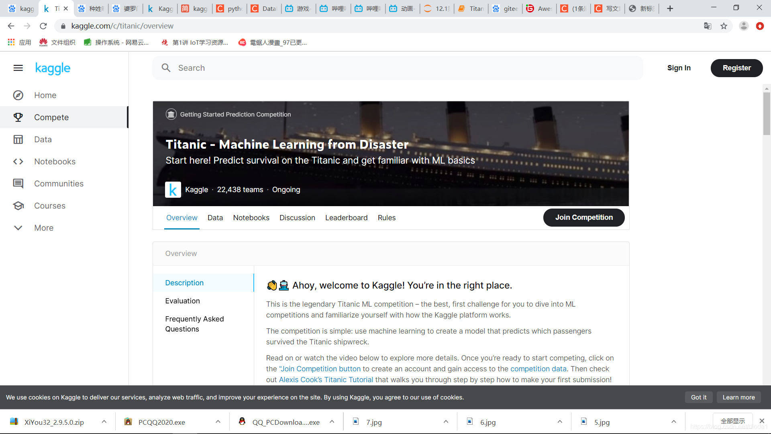Open Courses graduation cap icon
This screenshot has width=771, height=434.
coord(18,206)
